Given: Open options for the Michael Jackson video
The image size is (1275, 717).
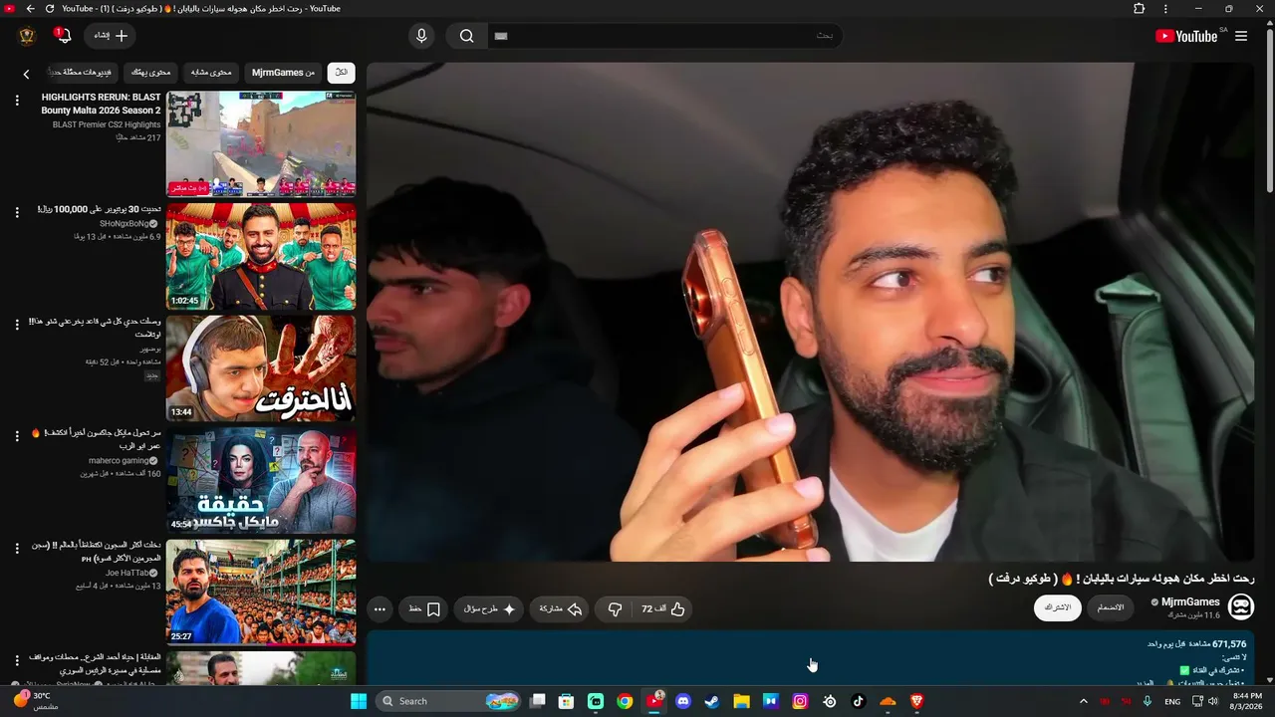Looking at the screenshot, I should click(x=17, y=436).
